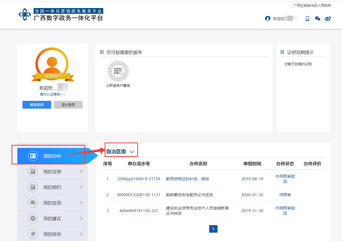Click the 修改信息 button
342x241 pixels.
point(37,105)
